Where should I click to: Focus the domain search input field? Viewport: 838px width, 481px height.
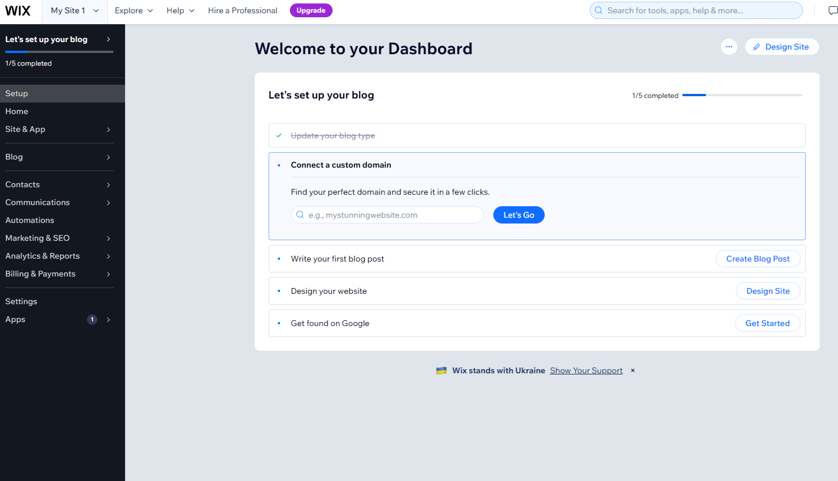(387, 215)
